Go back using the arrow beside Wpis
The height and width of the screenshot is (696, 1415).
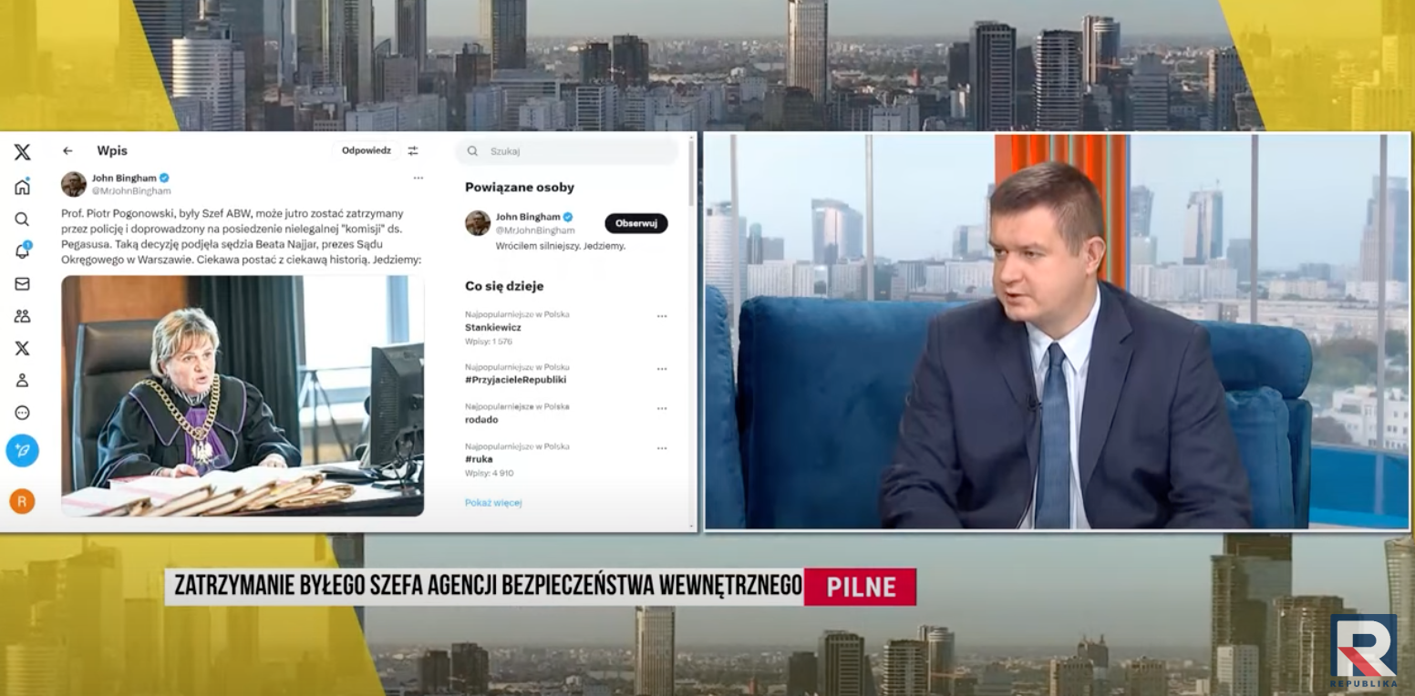point(67,151)
